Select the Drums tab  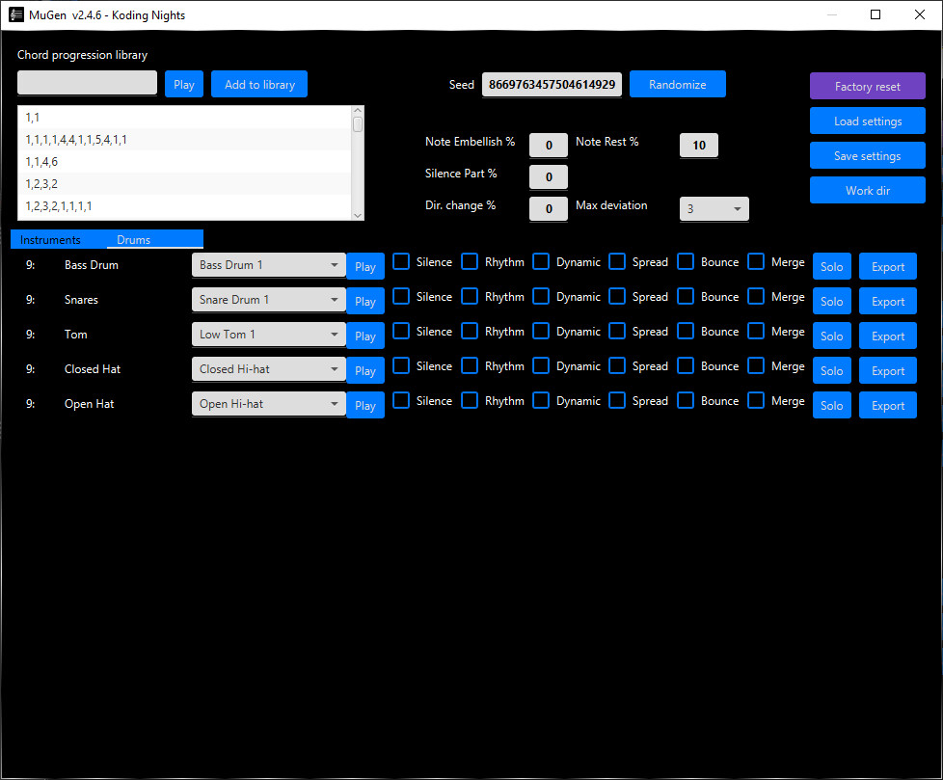point(133,239)
